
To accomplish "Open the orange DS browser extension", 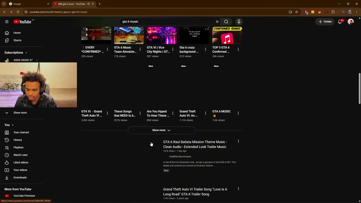I will tap(313, 12).
